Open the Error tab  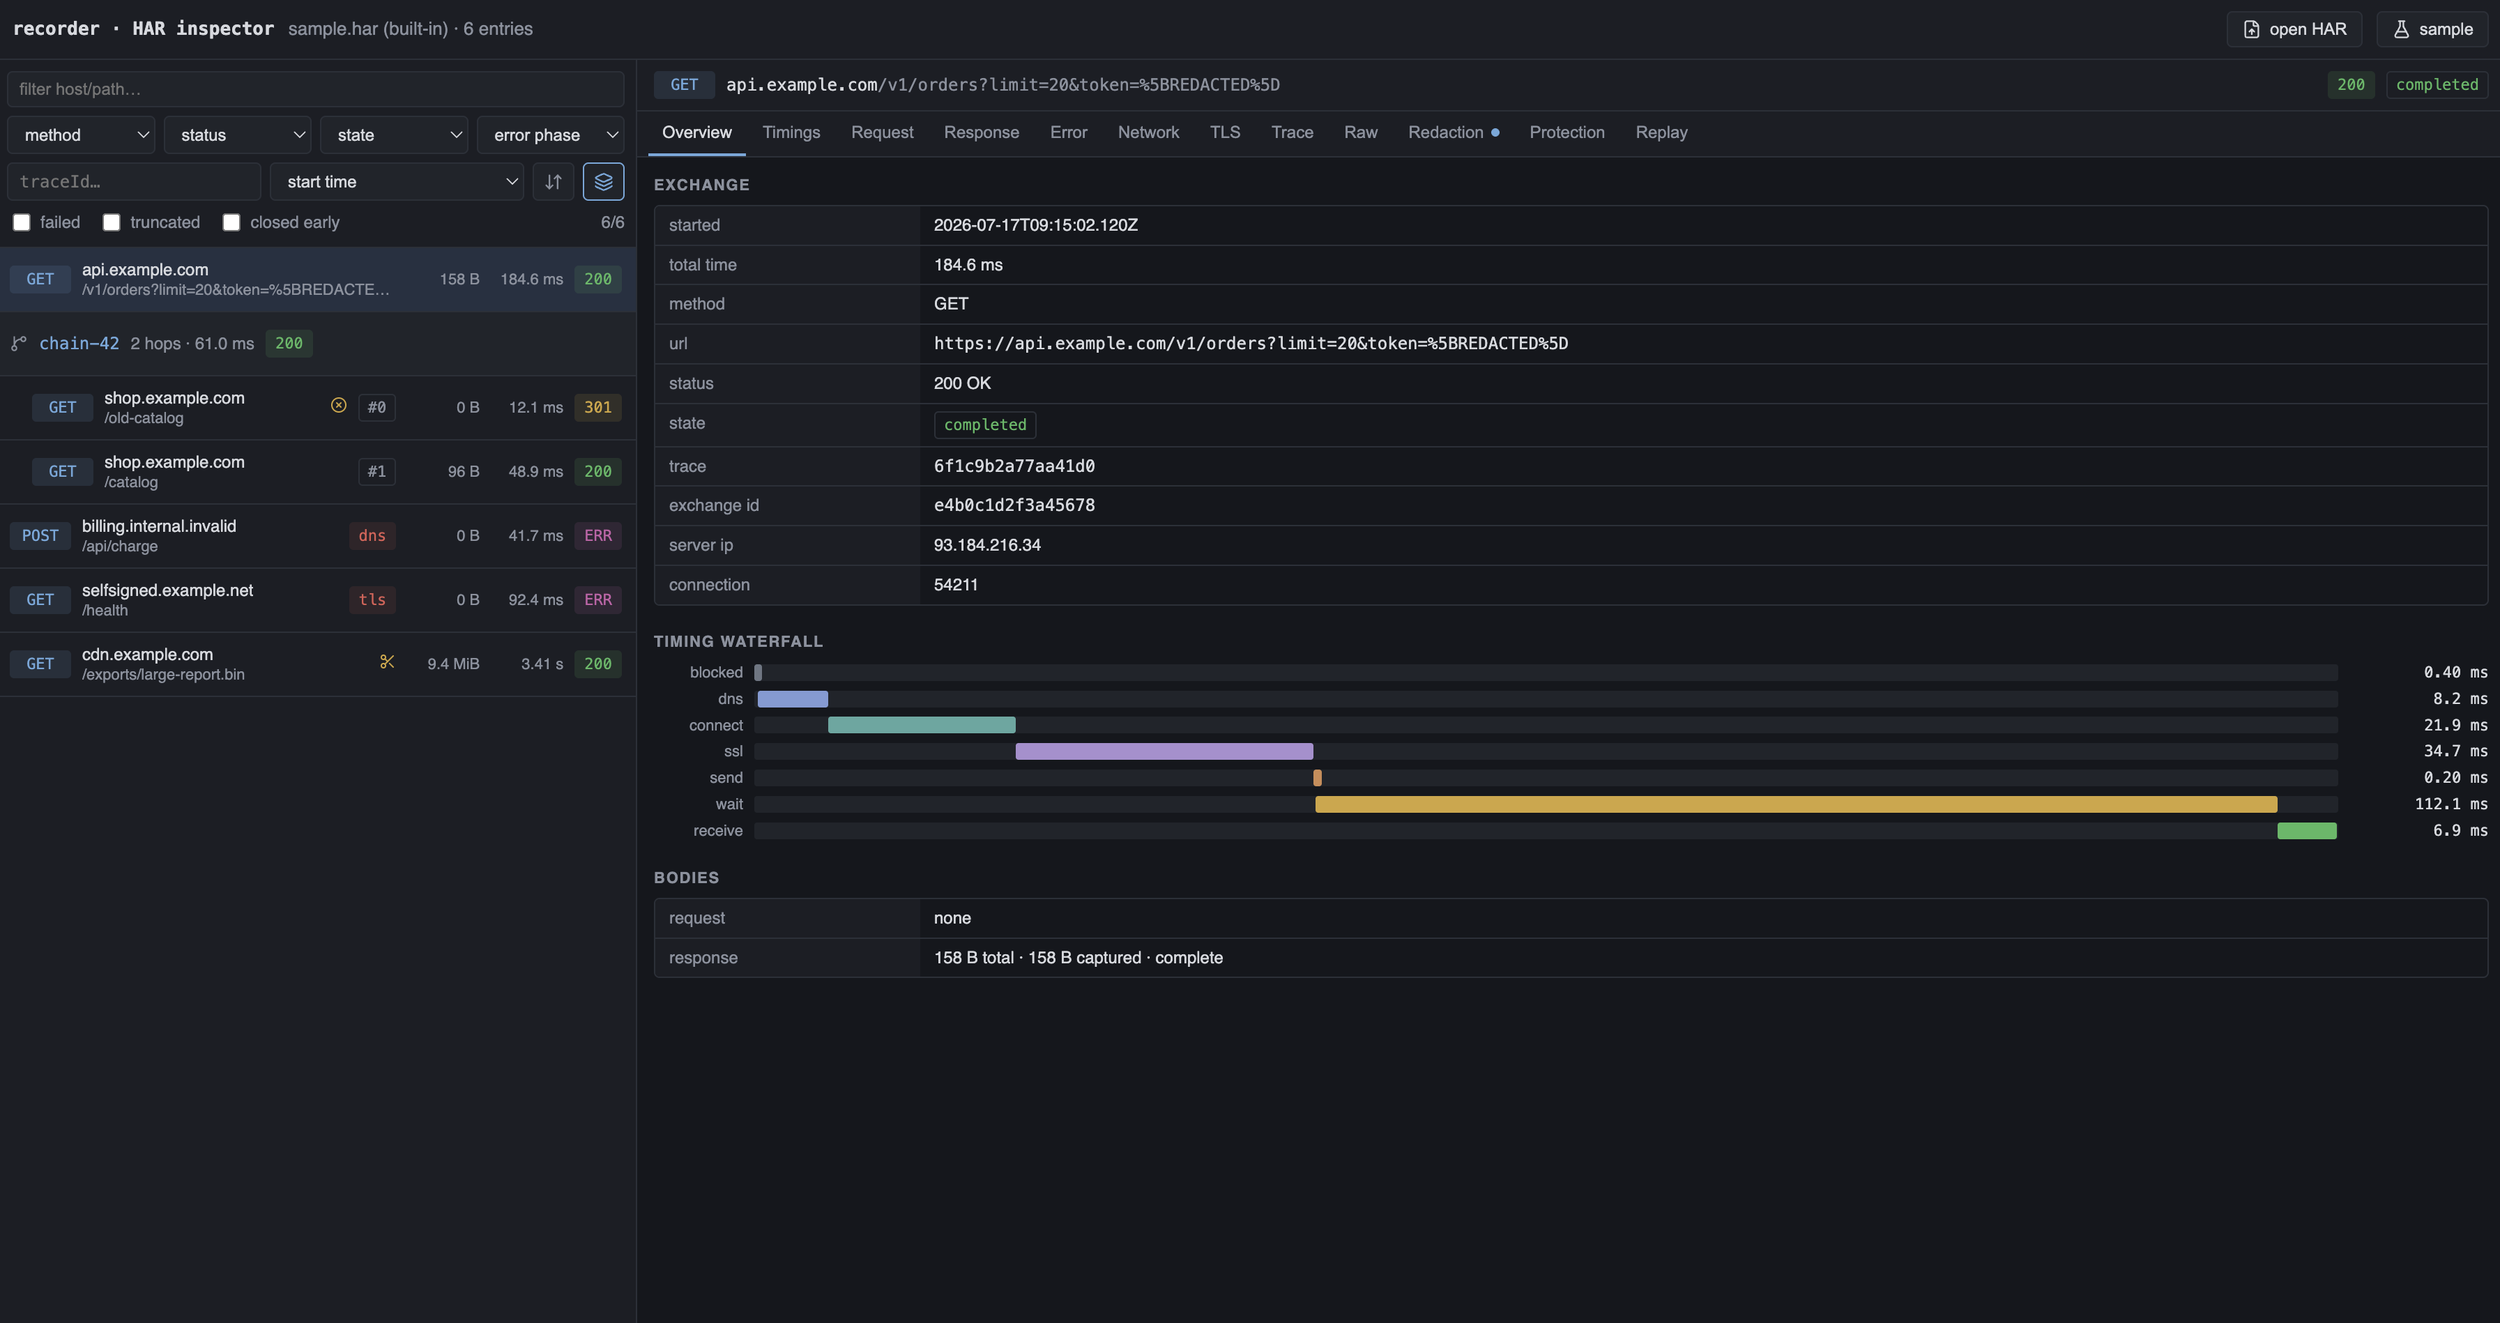pos(1069,133)
